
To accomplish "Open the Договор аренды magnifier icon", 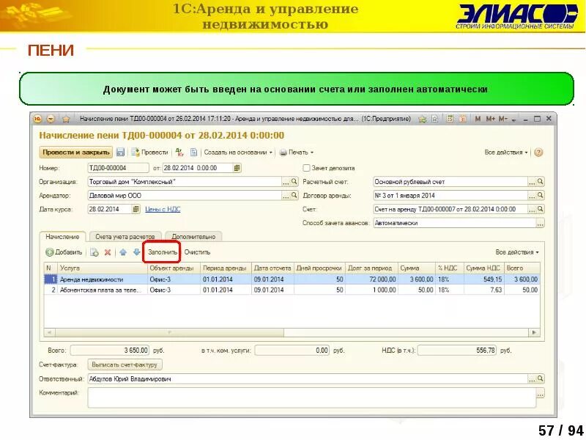I will pyautogui.click(x=541, y=195).
